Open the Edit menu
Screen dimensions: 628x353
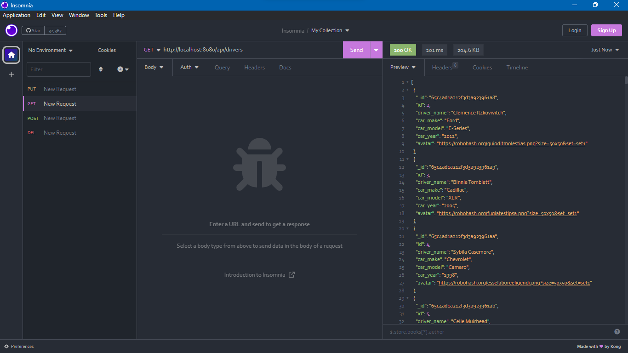(x=41, y=15)
